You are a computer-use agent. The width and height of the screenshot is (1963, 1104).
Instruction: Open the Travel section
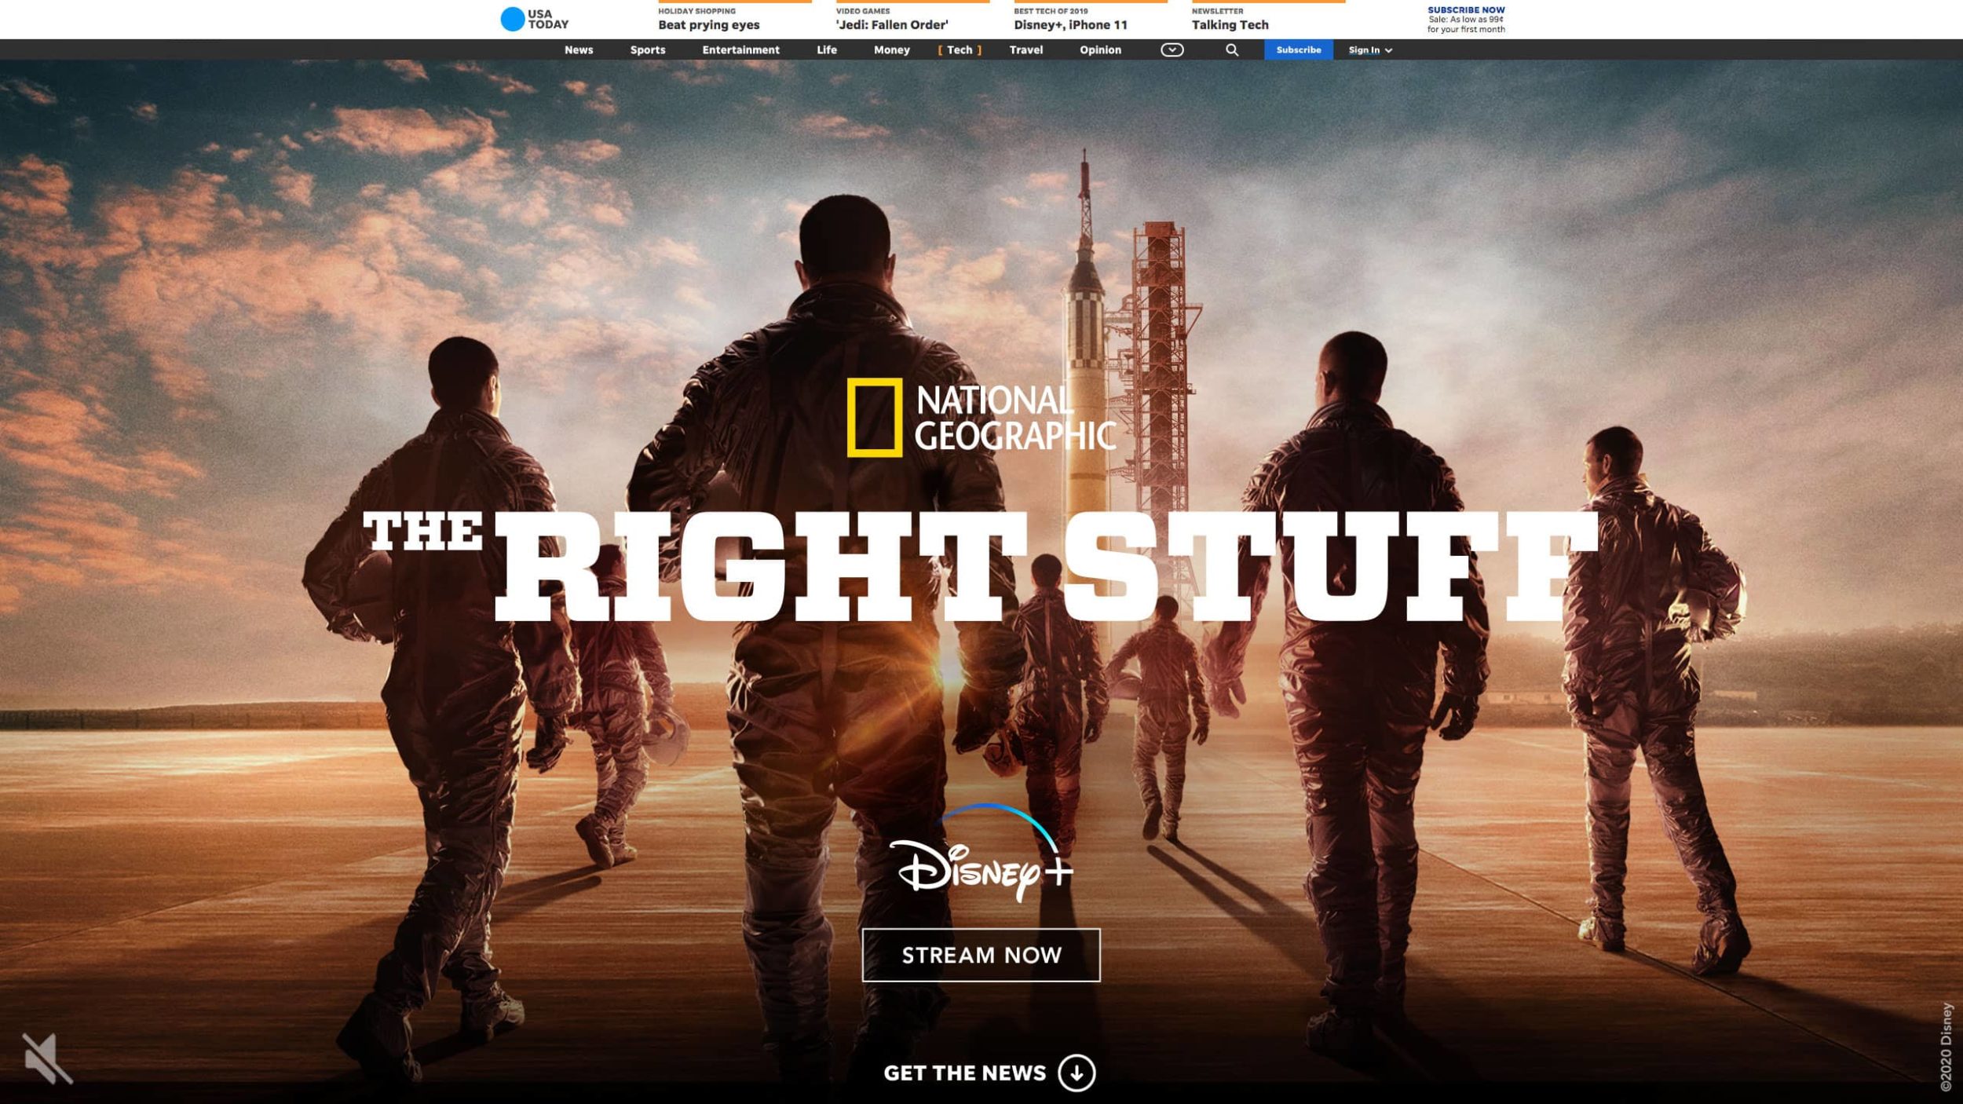coord(1026,50)
